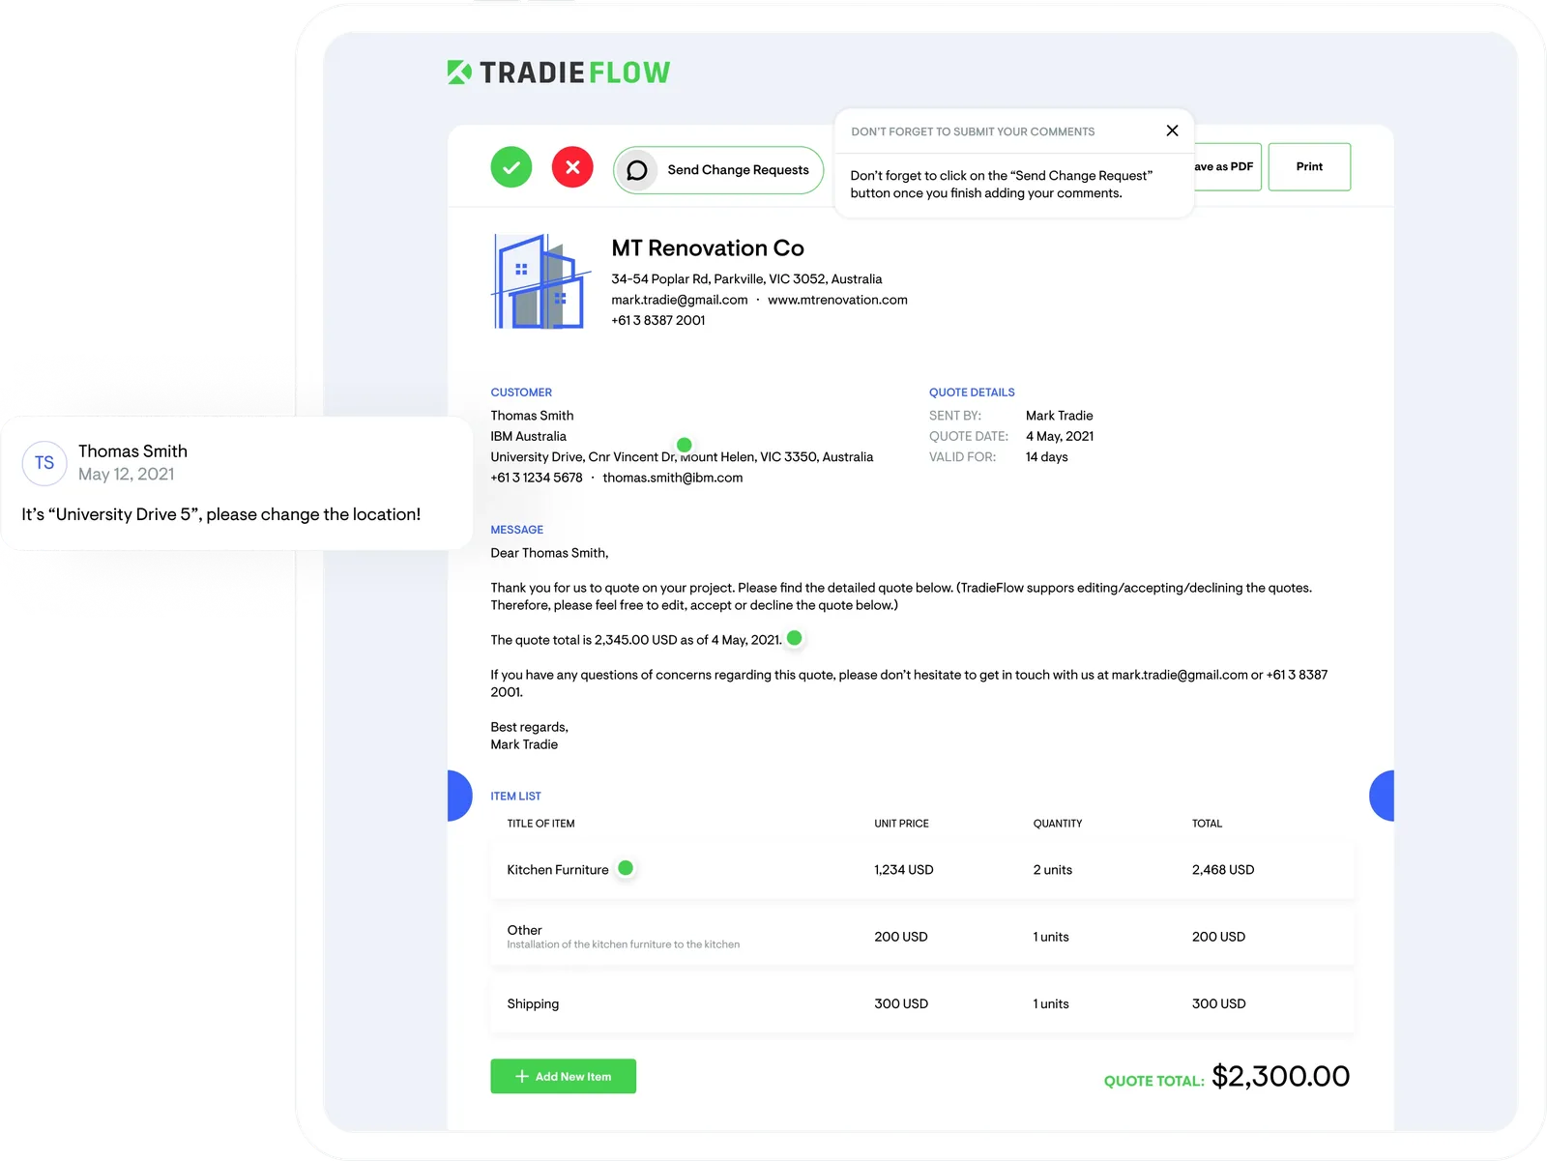Click the IBM Australia customer company
The image size is (1547, 1161).
point(528,436)
